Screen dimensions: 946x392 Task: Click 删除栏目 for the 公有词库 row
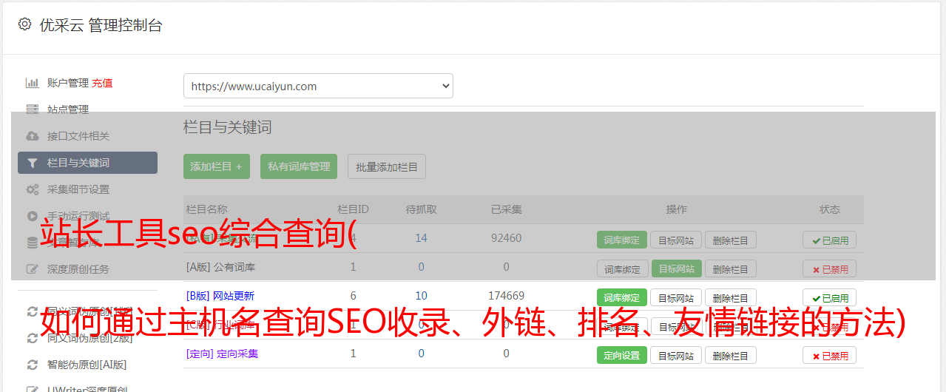point(731,268)
